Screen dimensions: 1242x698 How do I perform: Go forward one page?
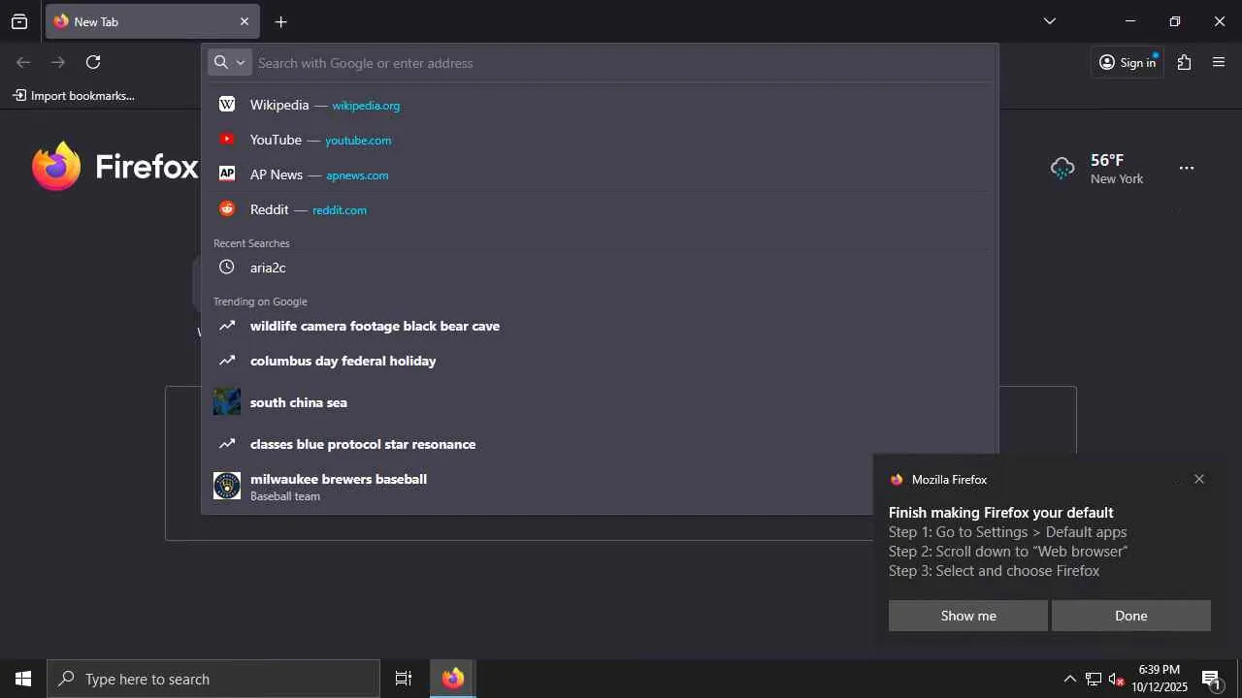click(x=58, y=62)
